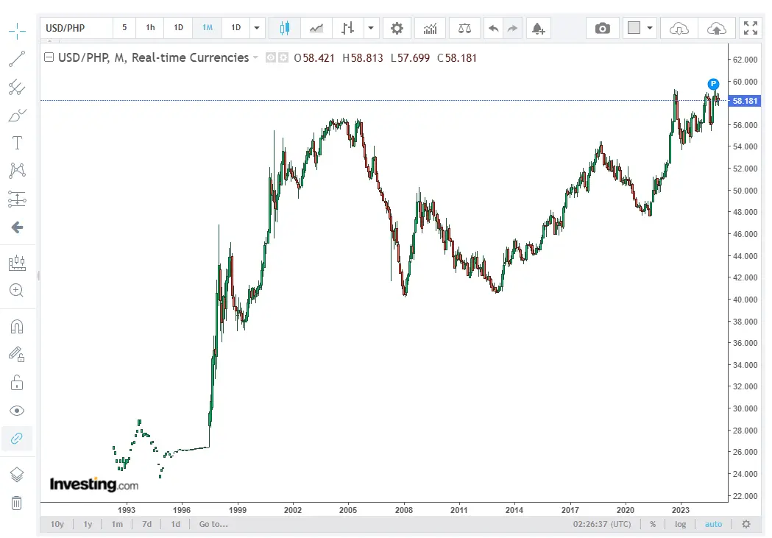Click the legend eye visibility icon
This screenshot has height=538, width=772.
tap(270, 57)
